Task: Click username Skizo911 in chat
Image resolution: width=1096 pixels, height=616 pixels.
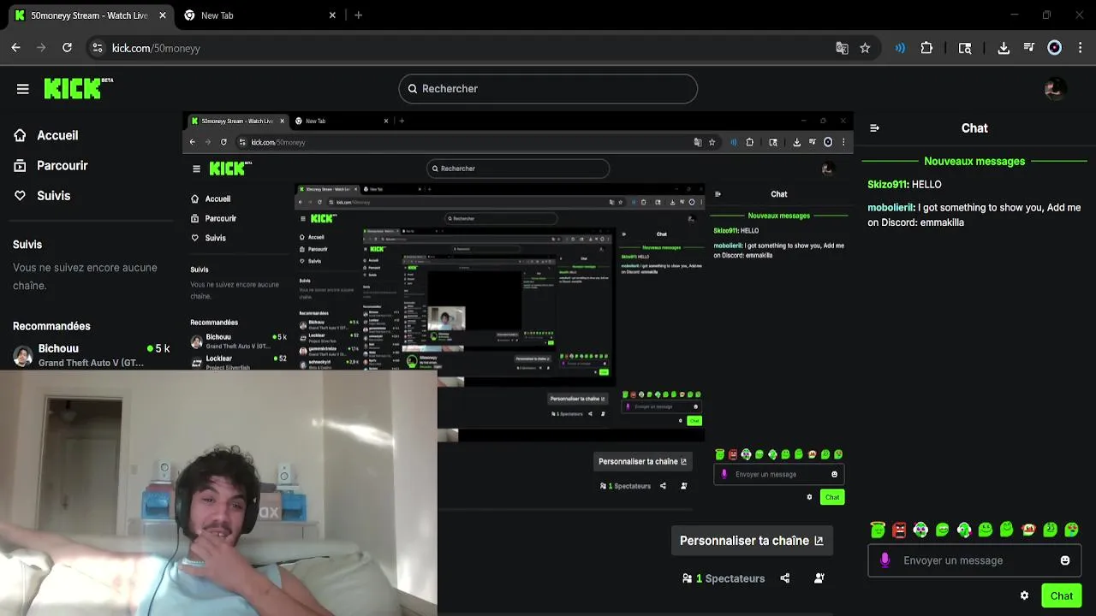Action: pyautogui.click(x=887, y=184)
